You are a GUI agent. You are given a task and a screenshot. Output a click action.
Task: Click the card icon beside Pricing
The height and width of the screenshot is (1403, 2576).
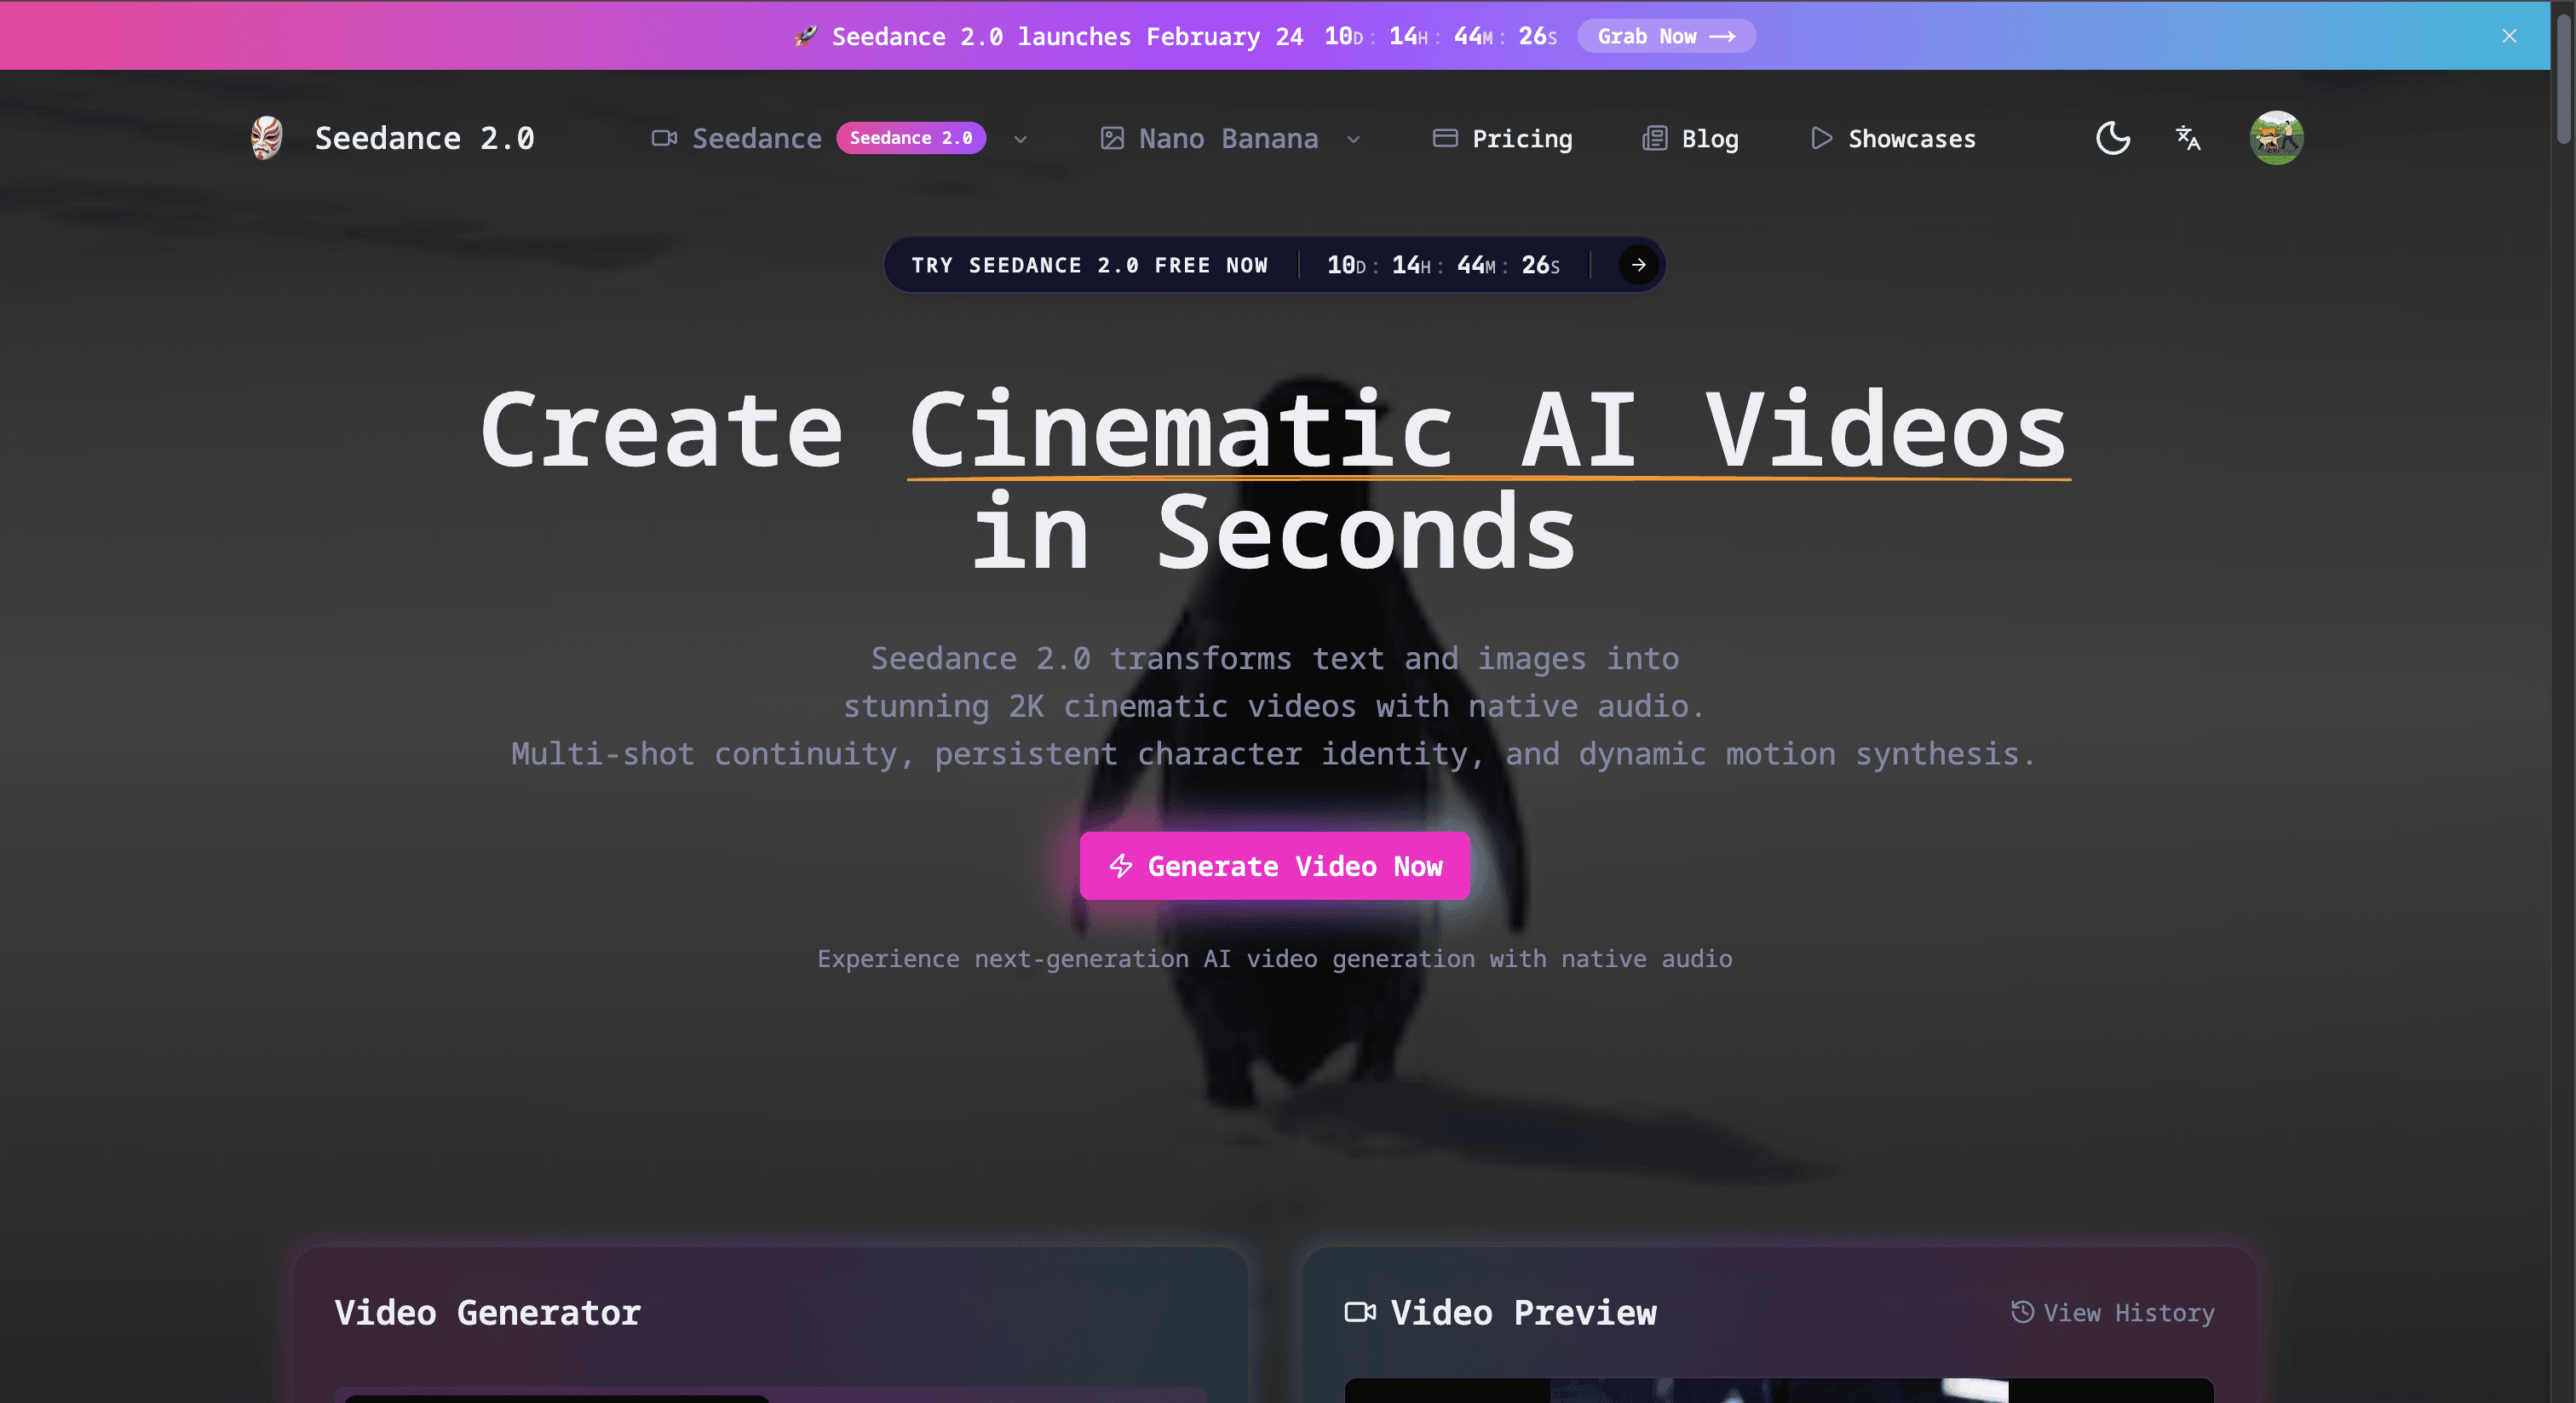[1444, 138]
